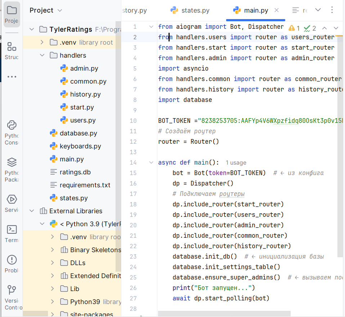Expand Binary Skeletons node
Screen dimensions: 345x317
[x=52, y=250]
